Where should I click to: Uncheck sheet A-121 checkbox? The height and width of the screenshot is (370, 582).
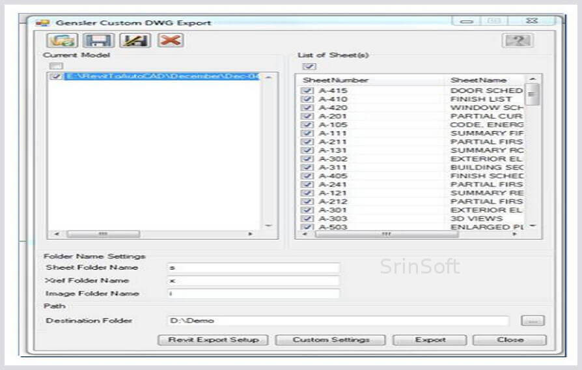click(x=307, y=193)
